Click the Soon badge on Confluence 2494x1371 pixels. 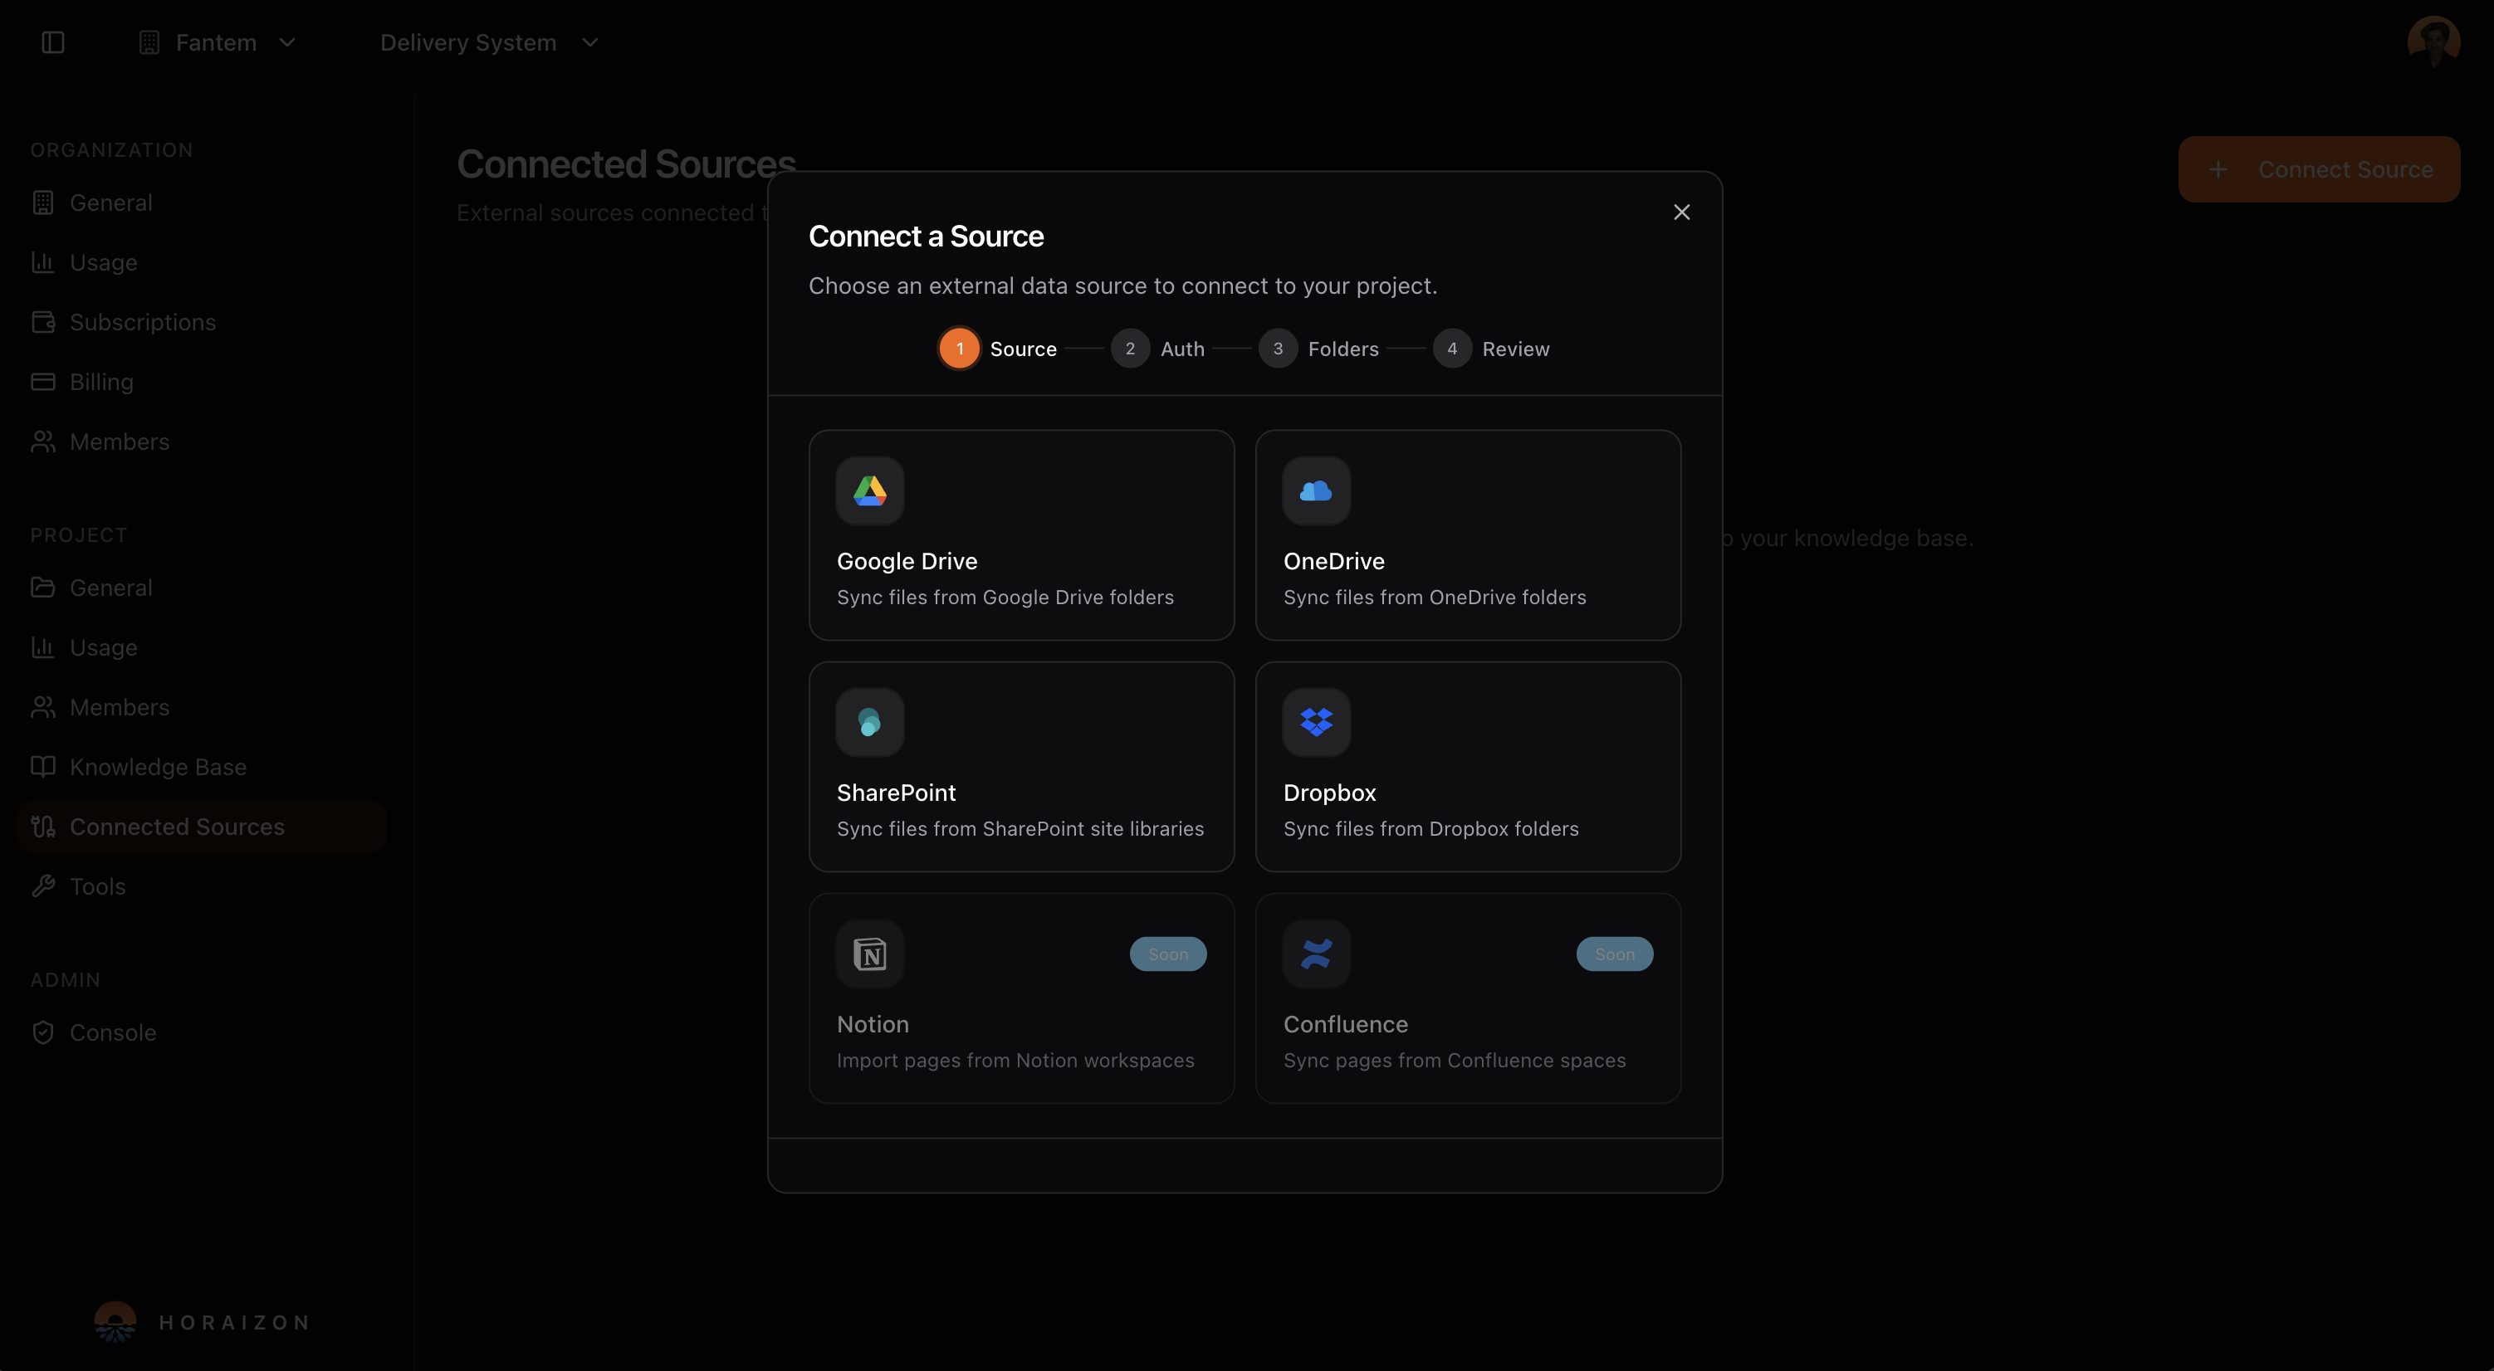(x=1614, y=954)
